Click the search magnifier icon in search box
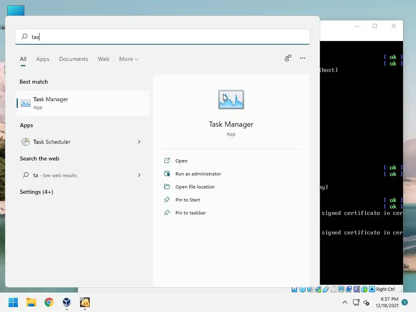 coord(24,37)
